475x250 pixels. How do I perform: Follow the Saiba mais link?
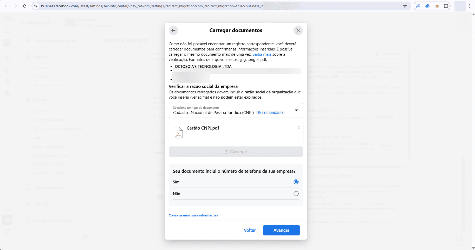262,54
